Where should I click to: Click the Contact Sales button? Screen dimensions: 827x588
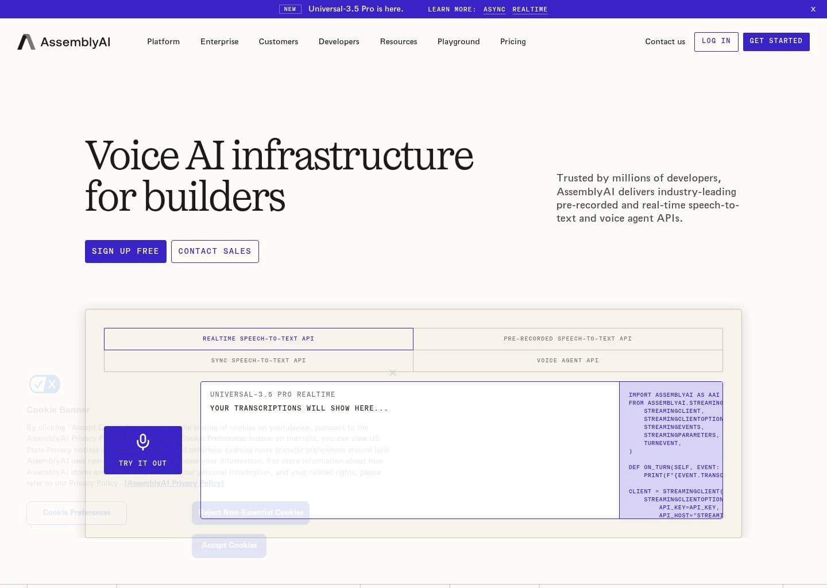[215, 252]
